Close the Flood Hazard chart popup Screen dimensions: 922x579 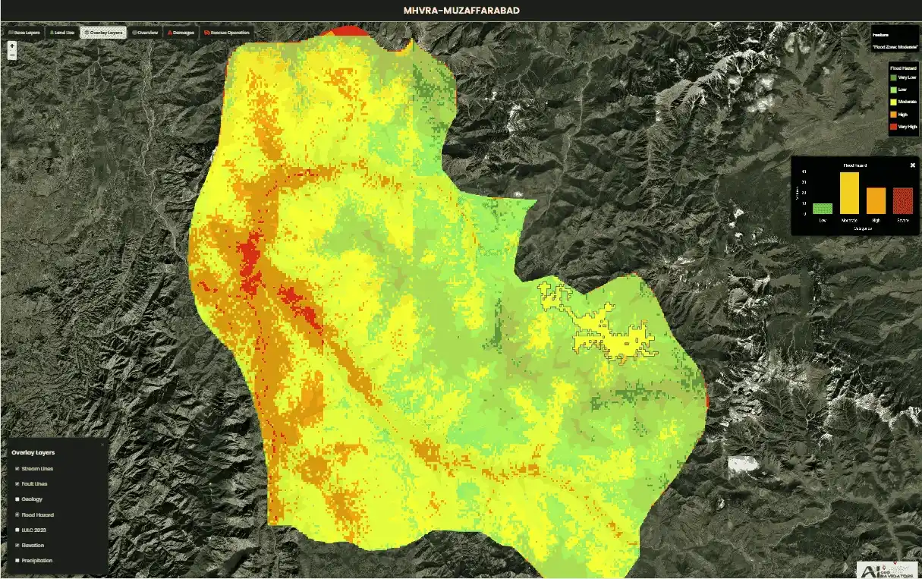[x=912, y=165]
